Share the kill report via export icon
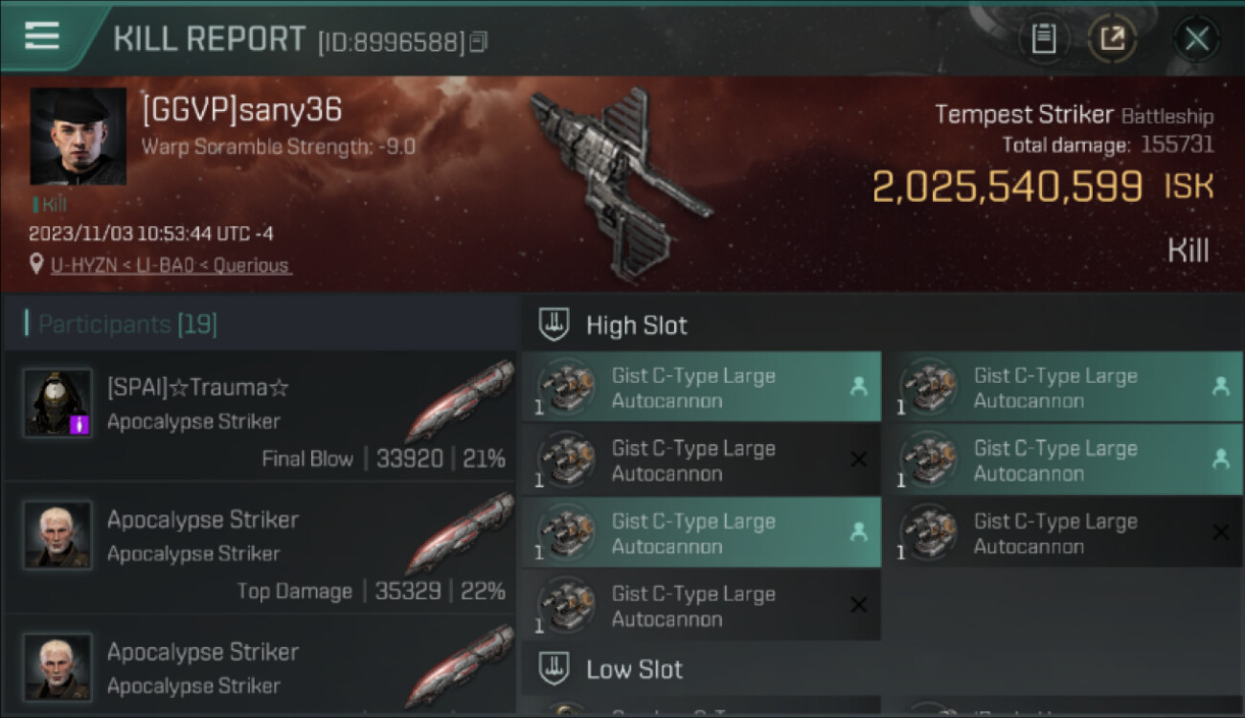1245x718 pixels. (1112, 38)
